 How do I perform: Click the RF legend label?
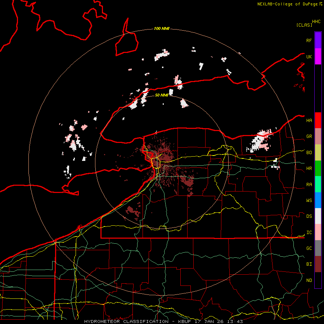[x=309, y=40]
